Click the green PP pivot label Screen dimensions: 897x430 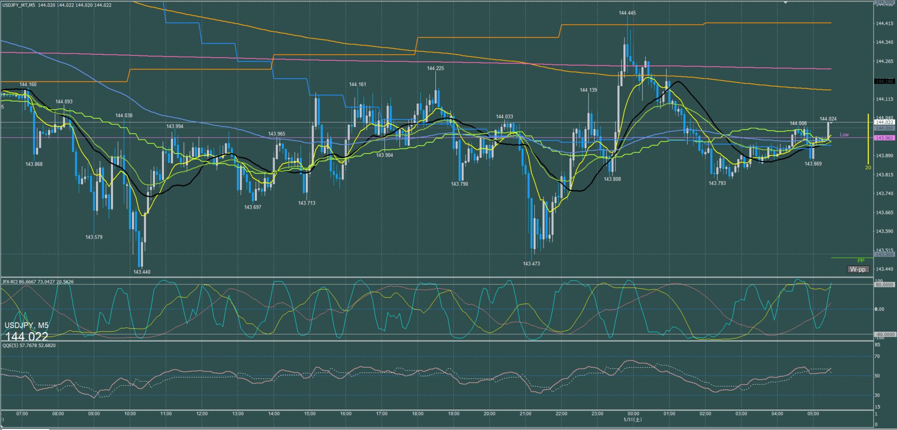tap(860, 261)
